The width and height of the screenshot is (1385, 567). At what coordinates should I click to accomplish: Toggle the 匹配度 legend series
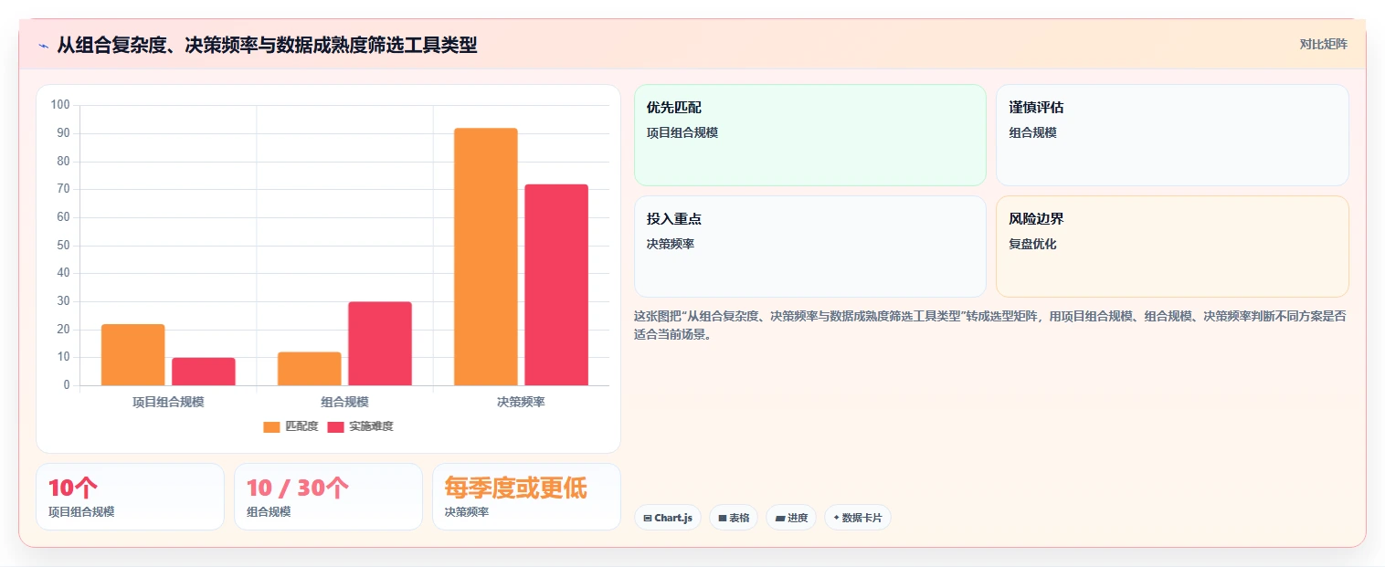pyautogui.click(x=291, y=426)
